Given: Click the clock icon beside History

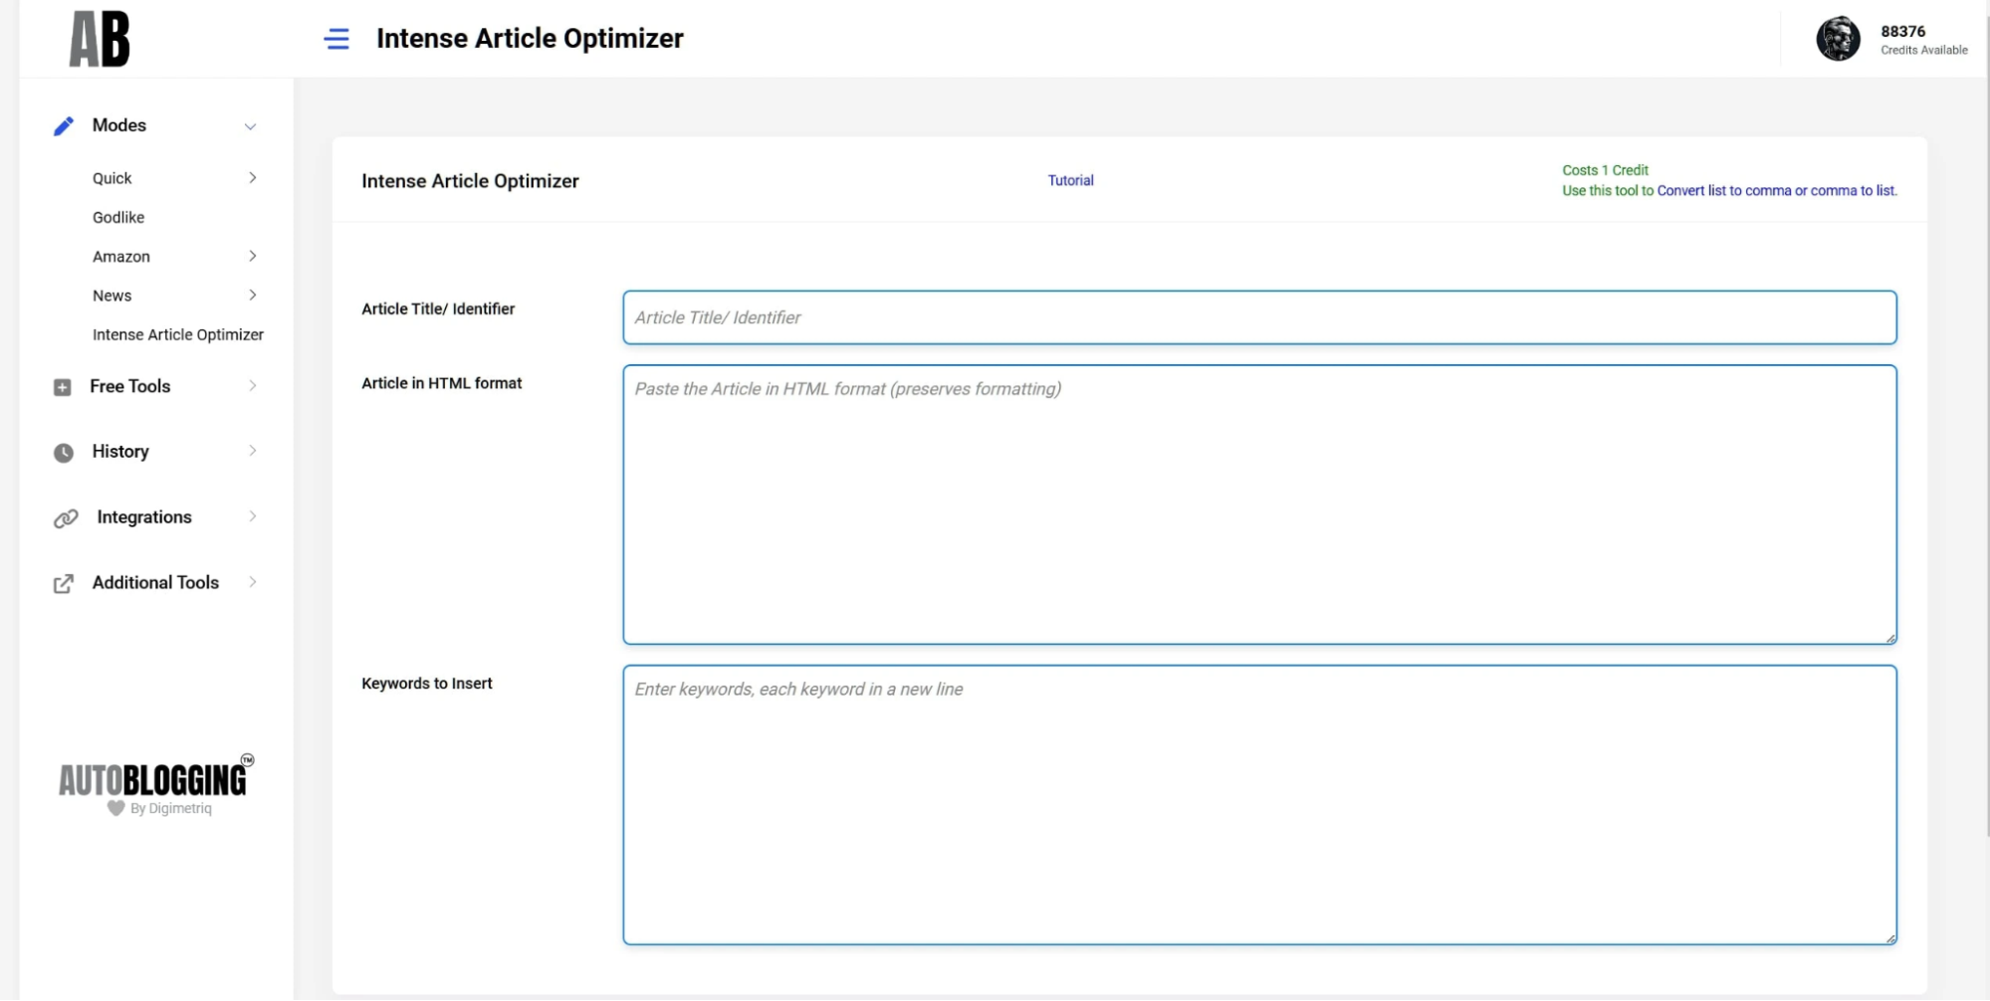Looking at the screenshot, I should 64,453.
